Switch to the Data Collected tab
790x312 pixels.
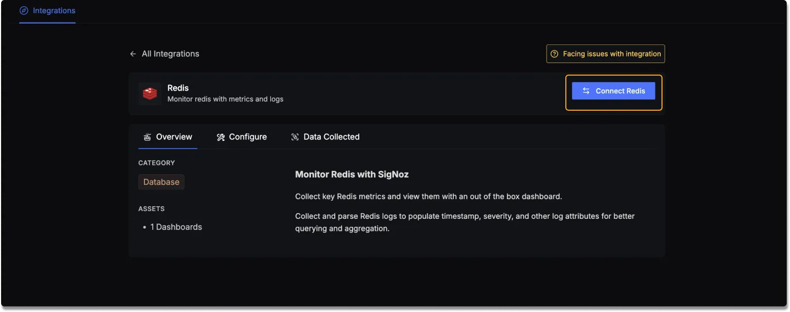(325, 137)
